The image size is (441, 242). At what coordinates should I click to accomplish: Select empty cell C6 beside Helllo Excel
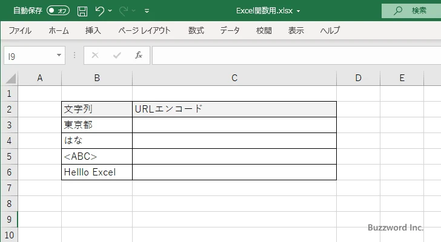(234, 172)
